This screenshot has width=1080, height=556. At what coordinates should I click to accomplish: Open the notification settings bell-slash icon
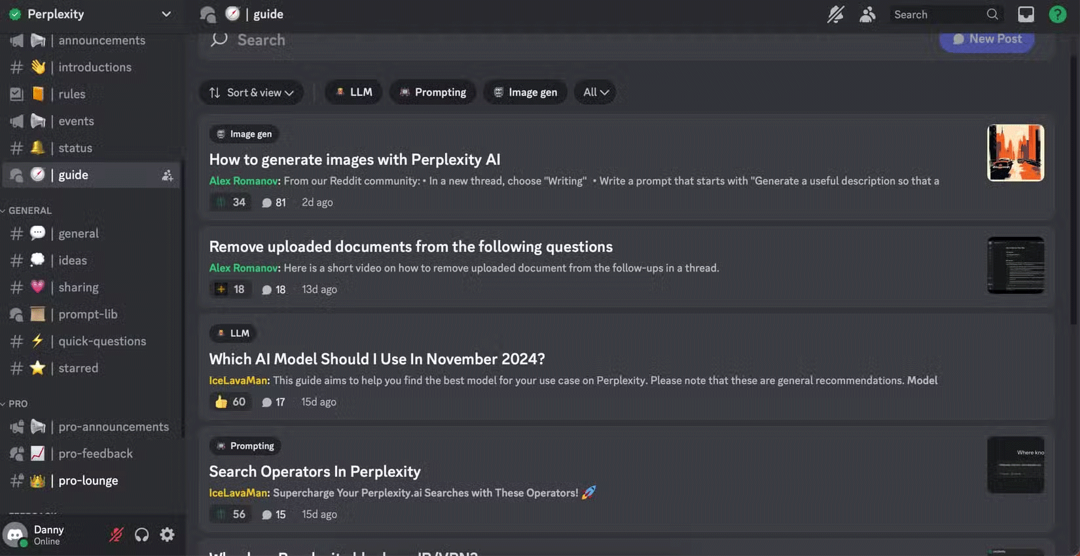pyautogui.click(x=835, y=14)
